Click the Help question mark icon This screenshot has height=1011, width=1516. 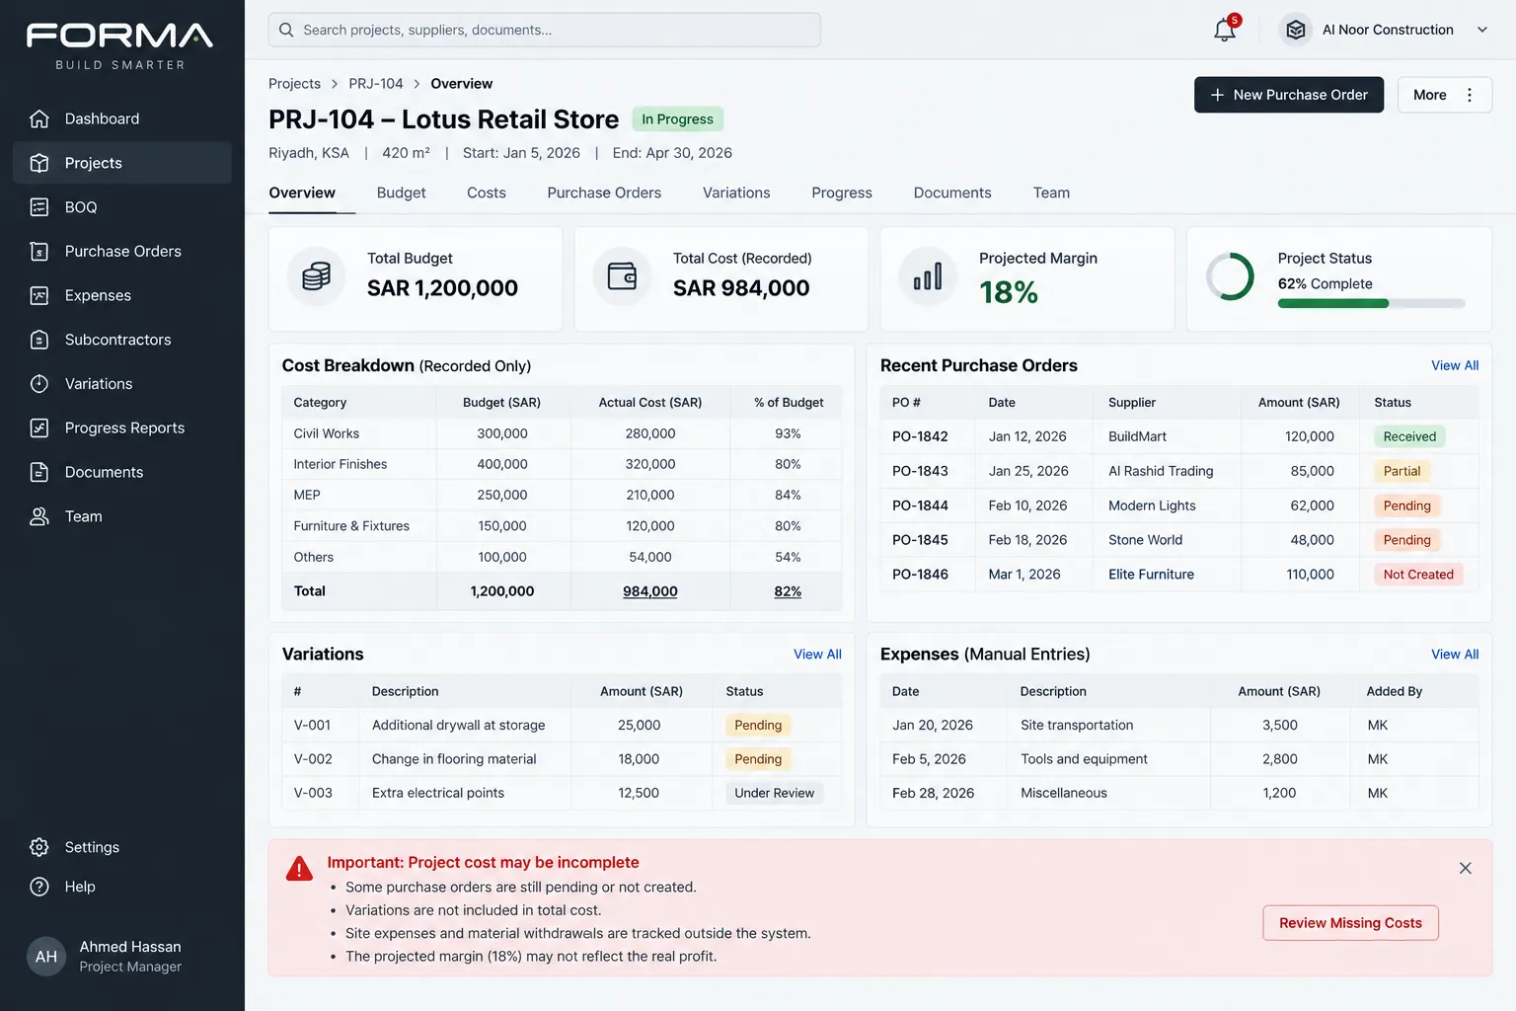click(x=39, y=887)
